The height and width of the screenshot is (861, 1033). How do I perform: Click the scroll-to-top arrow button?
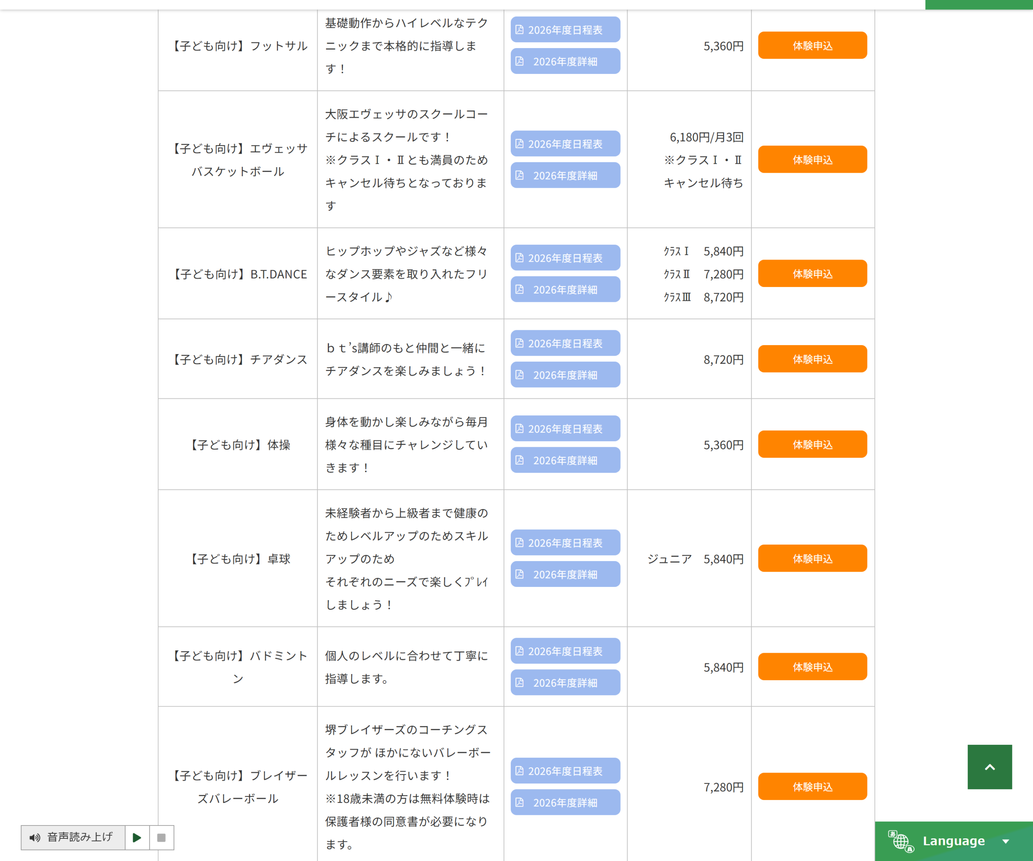tap(990, 767)
